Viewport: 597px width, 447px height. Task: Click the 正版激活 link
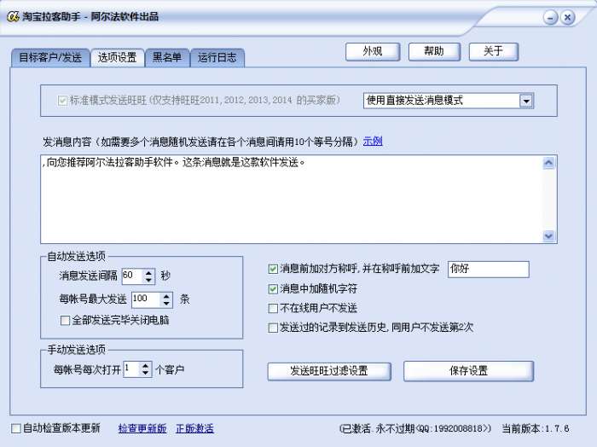[x=195, y=429]
